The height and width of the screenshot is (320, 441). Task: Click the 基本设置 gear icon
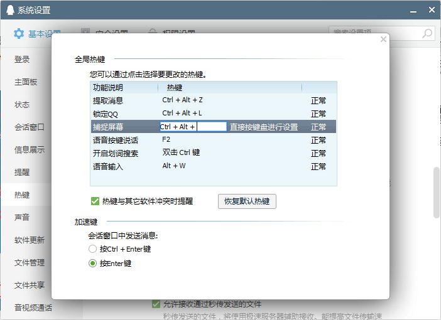click(19, 33)
